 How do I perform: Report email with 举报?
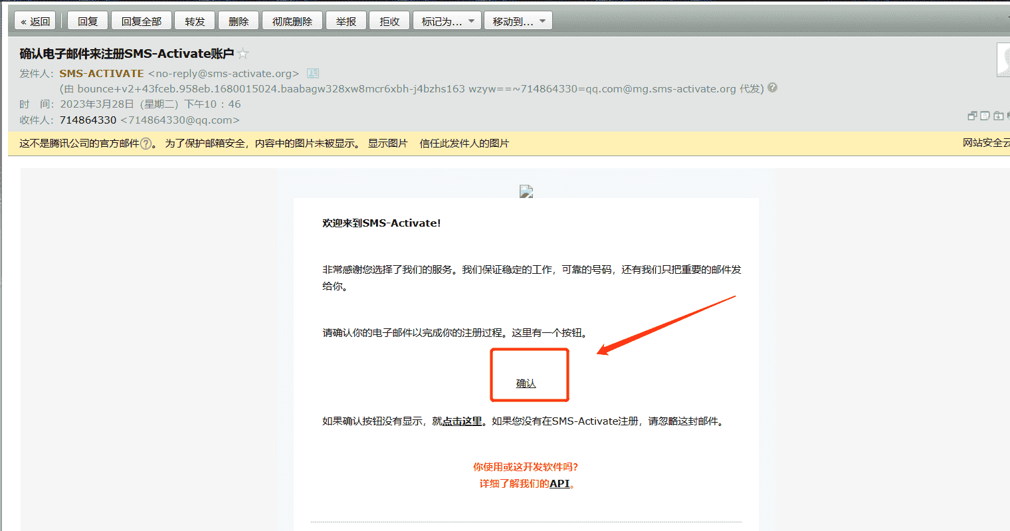tap(346, 21)
